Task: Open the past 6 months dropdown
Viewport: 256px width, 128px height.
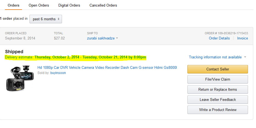Action: tap(46, 19)
